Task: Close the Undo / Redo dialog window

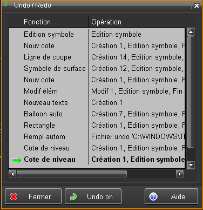Action: tap(197, 5)
